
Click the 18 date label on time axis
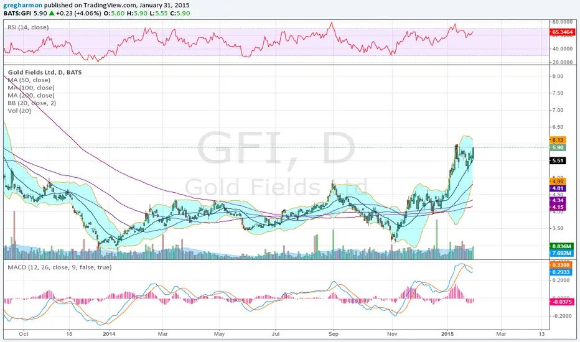[x=69, y=334]
